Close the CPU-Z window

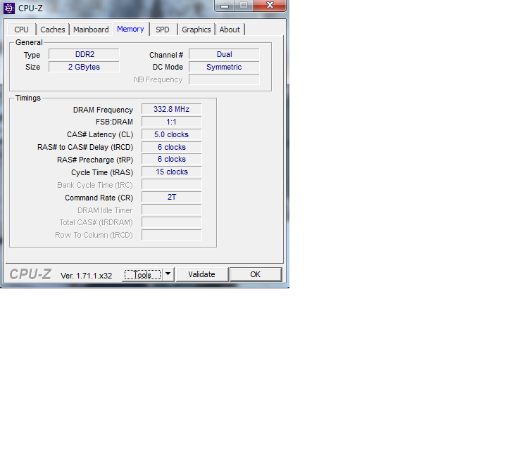[270, 6]
